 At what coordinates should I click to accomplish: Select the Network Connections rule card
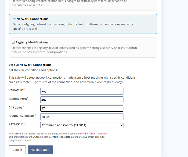point(83,24)
